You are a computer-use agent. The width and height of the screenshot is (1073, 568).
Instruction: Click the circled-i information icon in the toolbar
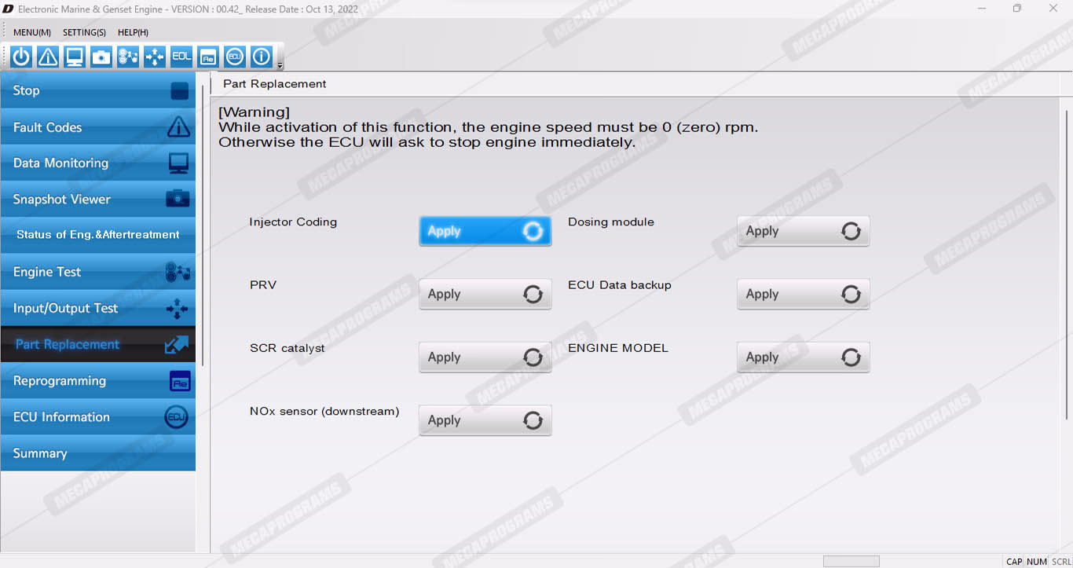[262, 57]
